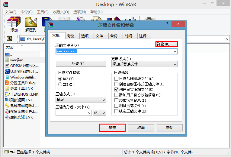Uncheck 创建固实压缩文件 checkbox
The image size is (231, 157).
[117, 90]
